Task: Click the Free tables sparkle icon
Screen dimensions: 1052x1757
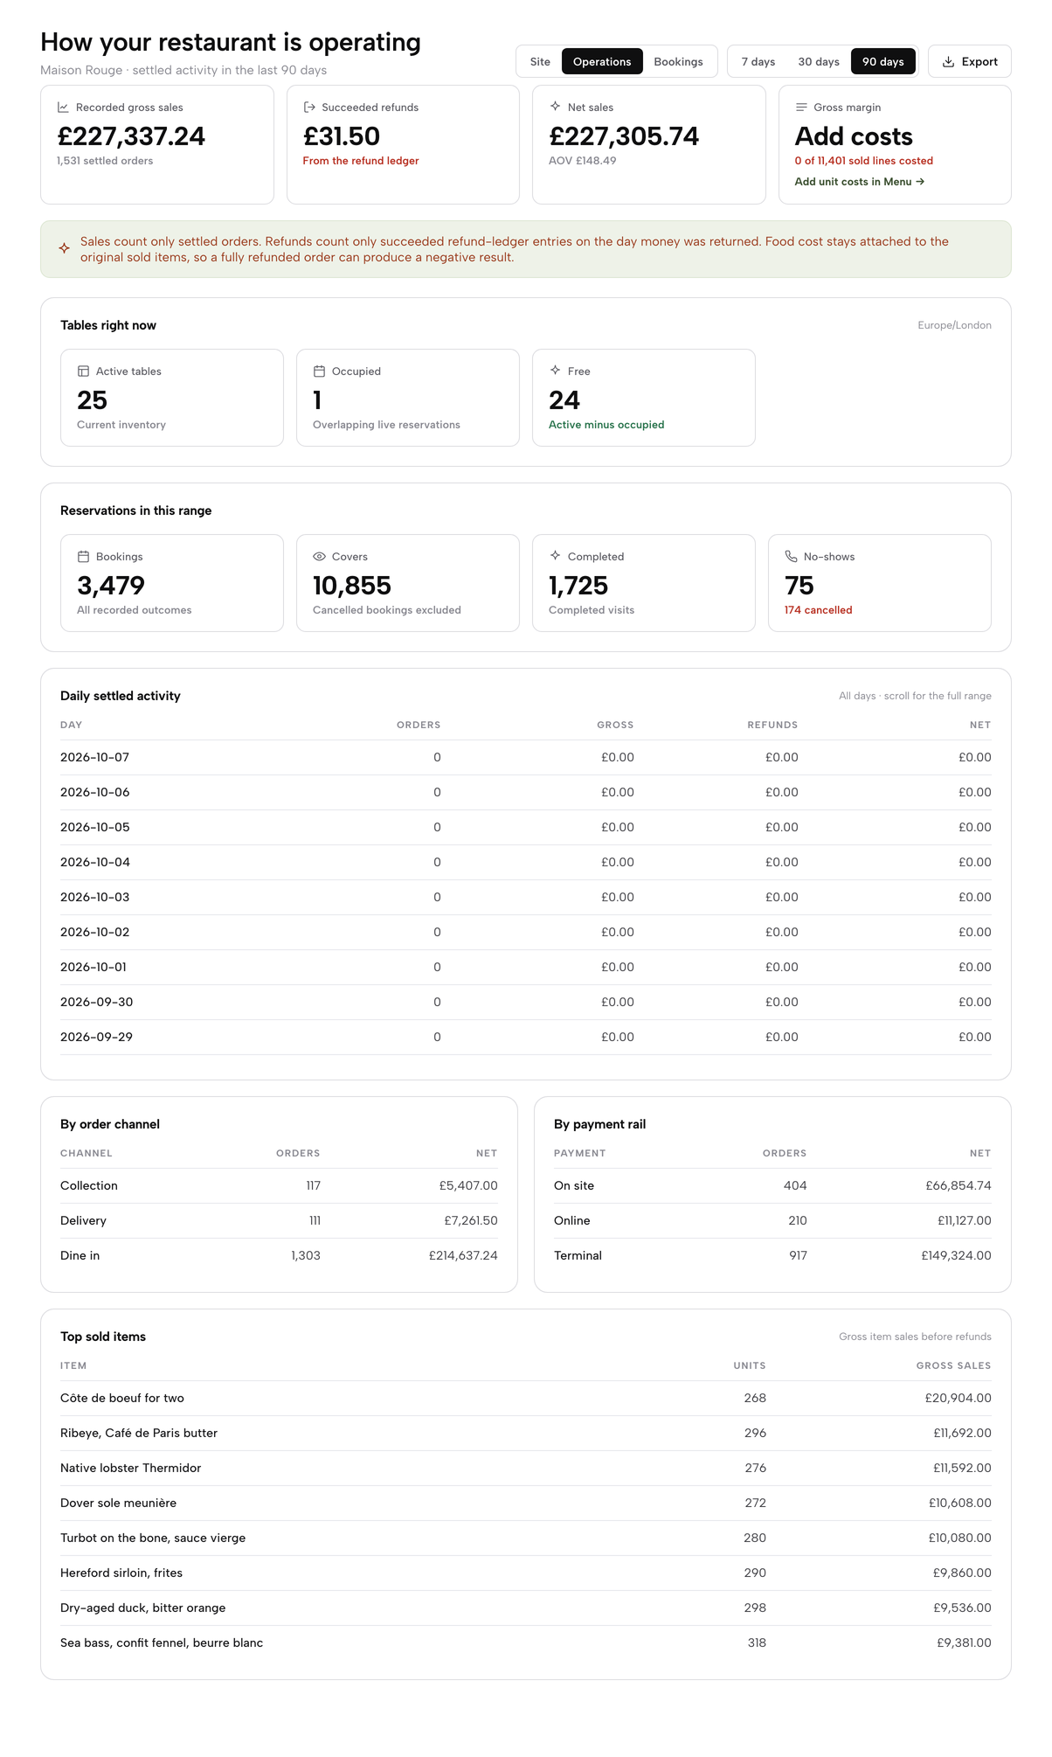Action: coord(555,371)
